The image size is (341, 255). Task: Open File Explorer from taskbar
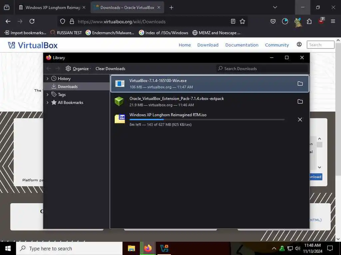131,248
